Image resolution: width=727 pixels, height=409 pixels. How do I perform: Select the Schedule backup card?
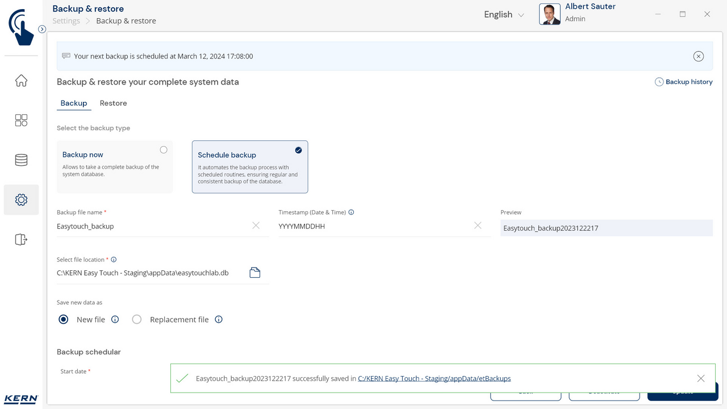point(250,167)
